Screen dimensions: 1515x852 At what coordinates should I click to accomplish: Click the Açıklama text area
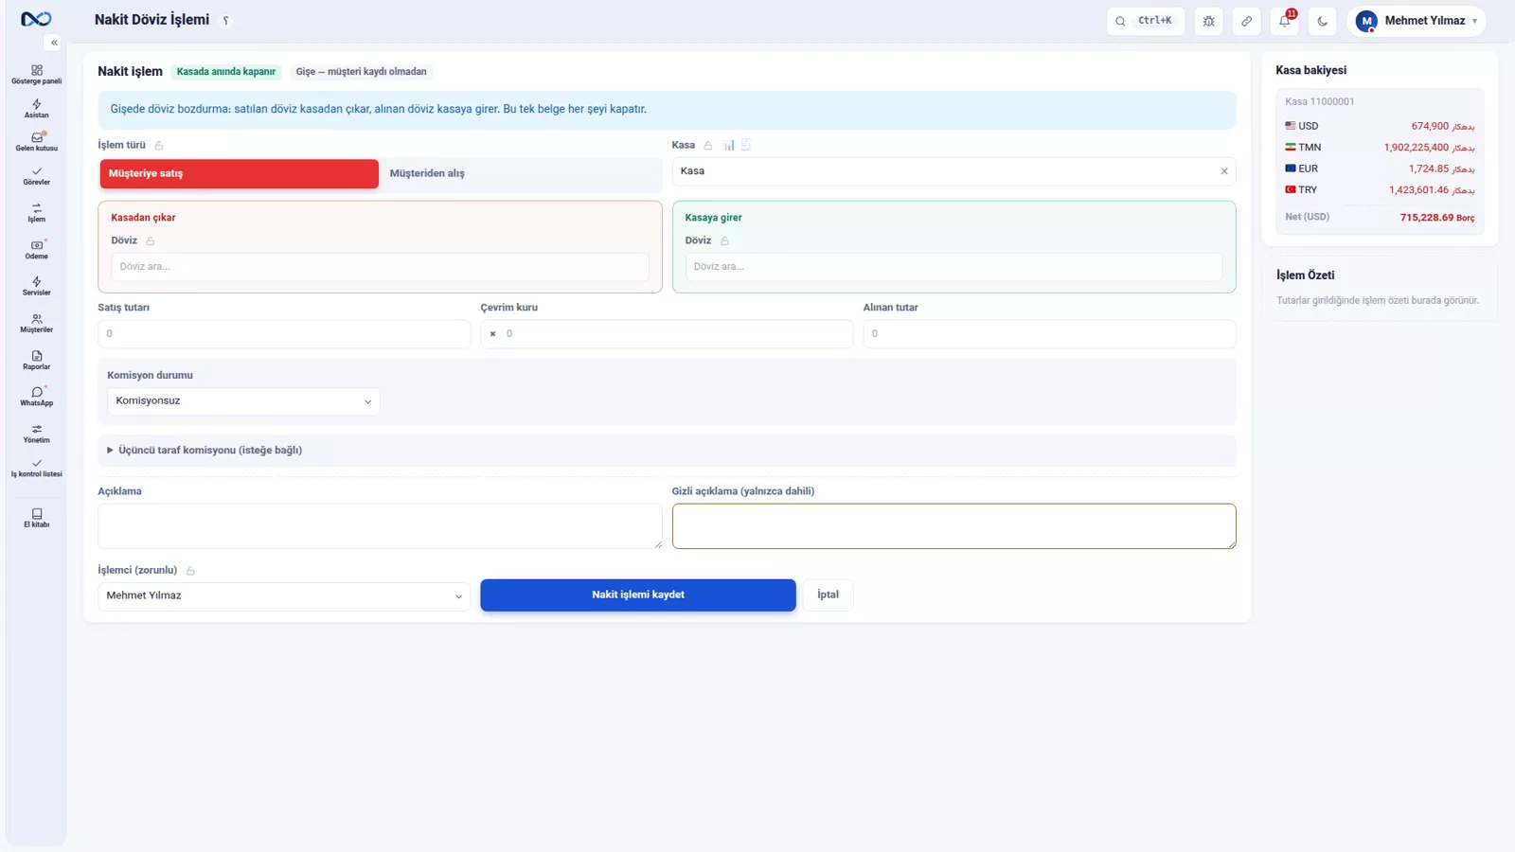[380, 526]
